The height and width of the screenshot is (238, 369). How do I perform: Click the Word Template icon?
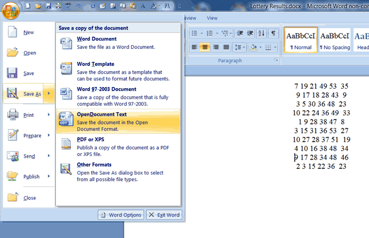coord(66,69)
